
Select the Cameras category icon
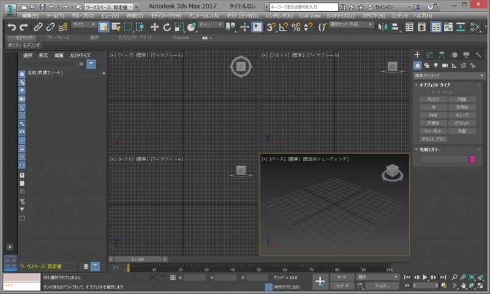[445, 66]
